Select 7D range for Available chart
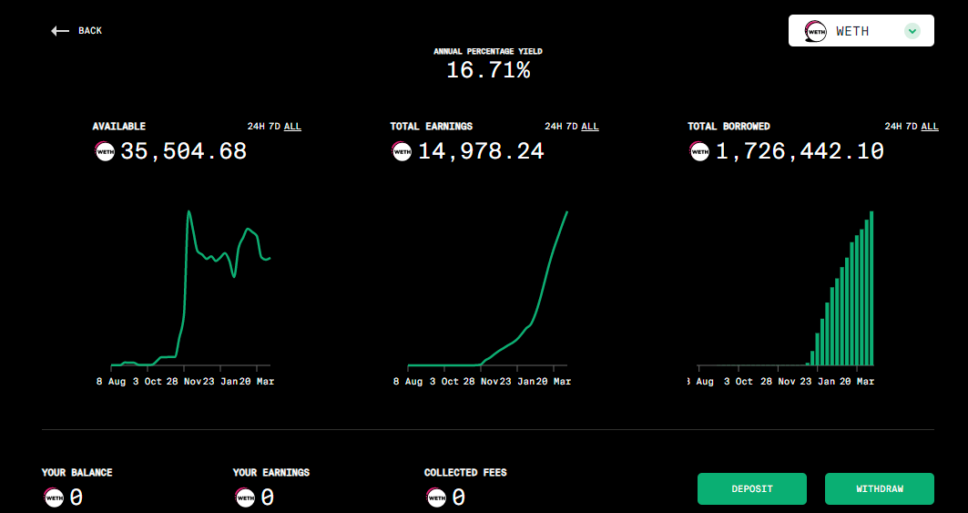This screenshot has height=513, width=968. coord(274,127)
